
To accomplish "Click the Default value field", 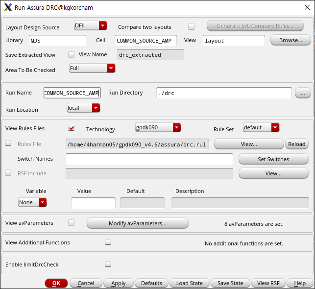I will [x=142, y=203].
